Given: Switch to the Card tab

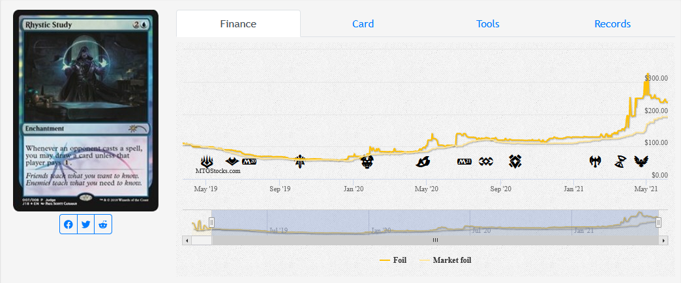Looking at the screenshot, I should (x=363, y=24).
